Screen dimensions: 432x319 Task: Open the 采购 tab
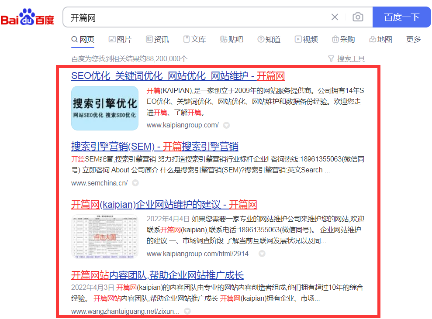click(343, 39)
